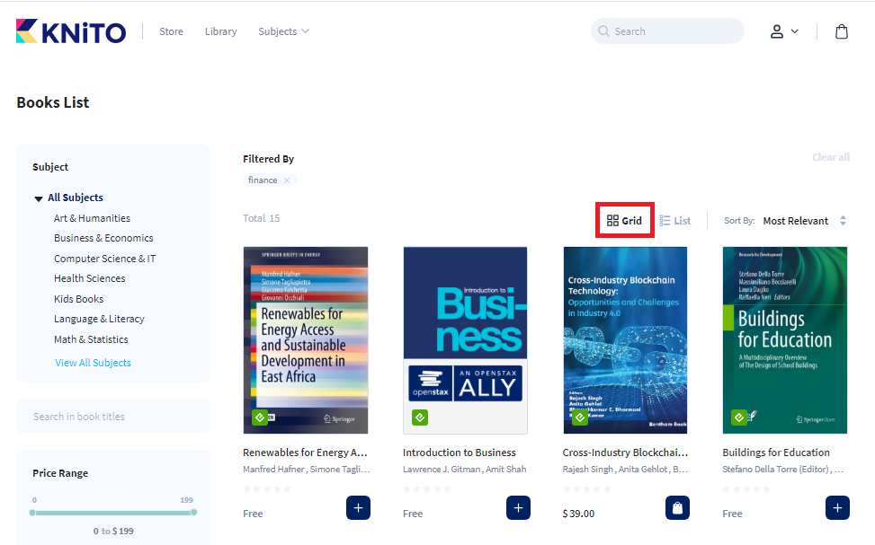Click the Search in book titles field
Screen dimensions: 875x545
(x=112, y=417)
